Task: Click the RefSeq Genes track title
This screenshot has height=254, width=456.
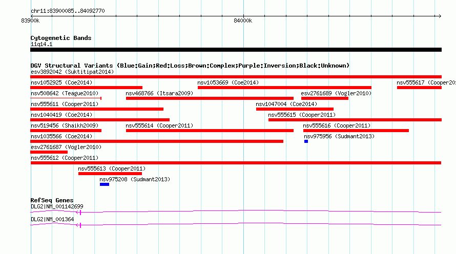Action: coord(52,200)
